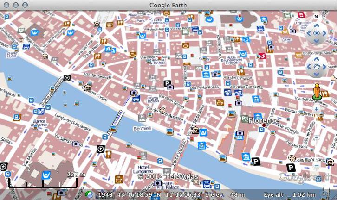Click the coffee cup icon below Hotel Lungarno label
337x200 pixels.
[119, 179]
